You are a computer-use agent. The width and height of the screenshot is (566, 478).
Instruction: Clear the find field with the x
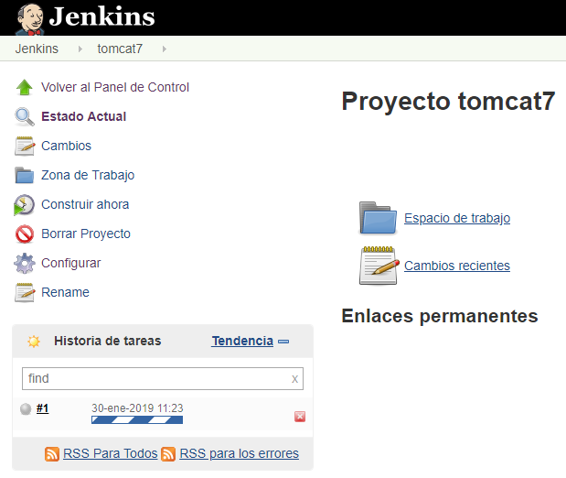click(295, 379)
